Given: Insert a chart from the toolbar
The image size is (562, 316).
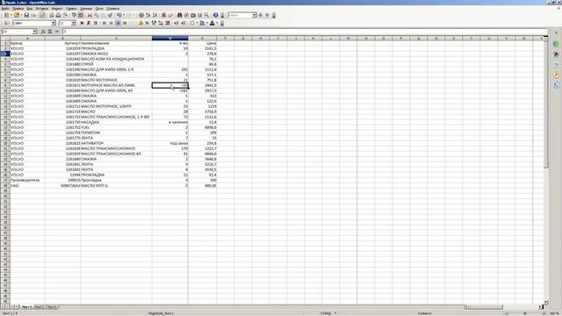Looking at the screenshot, I should [x=164, y=15].
